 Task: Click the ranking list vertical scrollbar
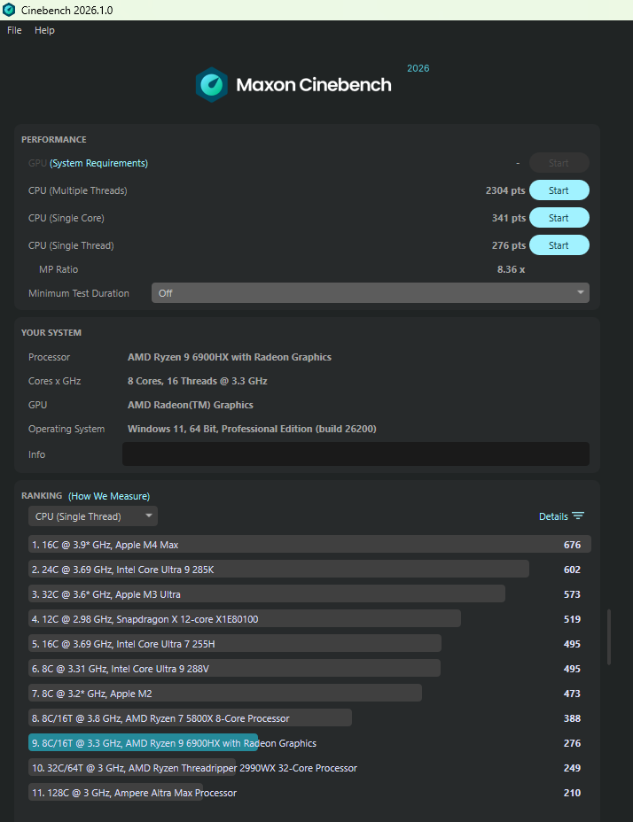609,636
